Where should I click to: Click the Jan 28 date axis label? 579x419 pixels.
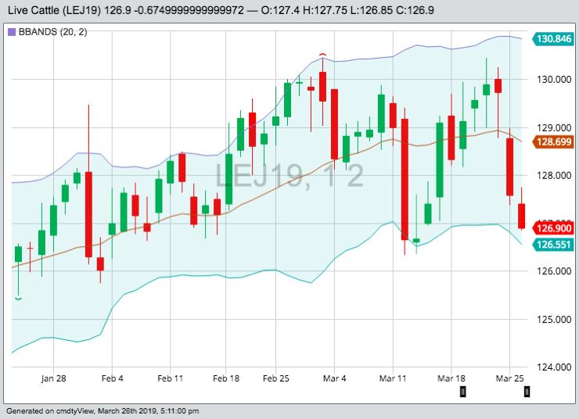53,378
